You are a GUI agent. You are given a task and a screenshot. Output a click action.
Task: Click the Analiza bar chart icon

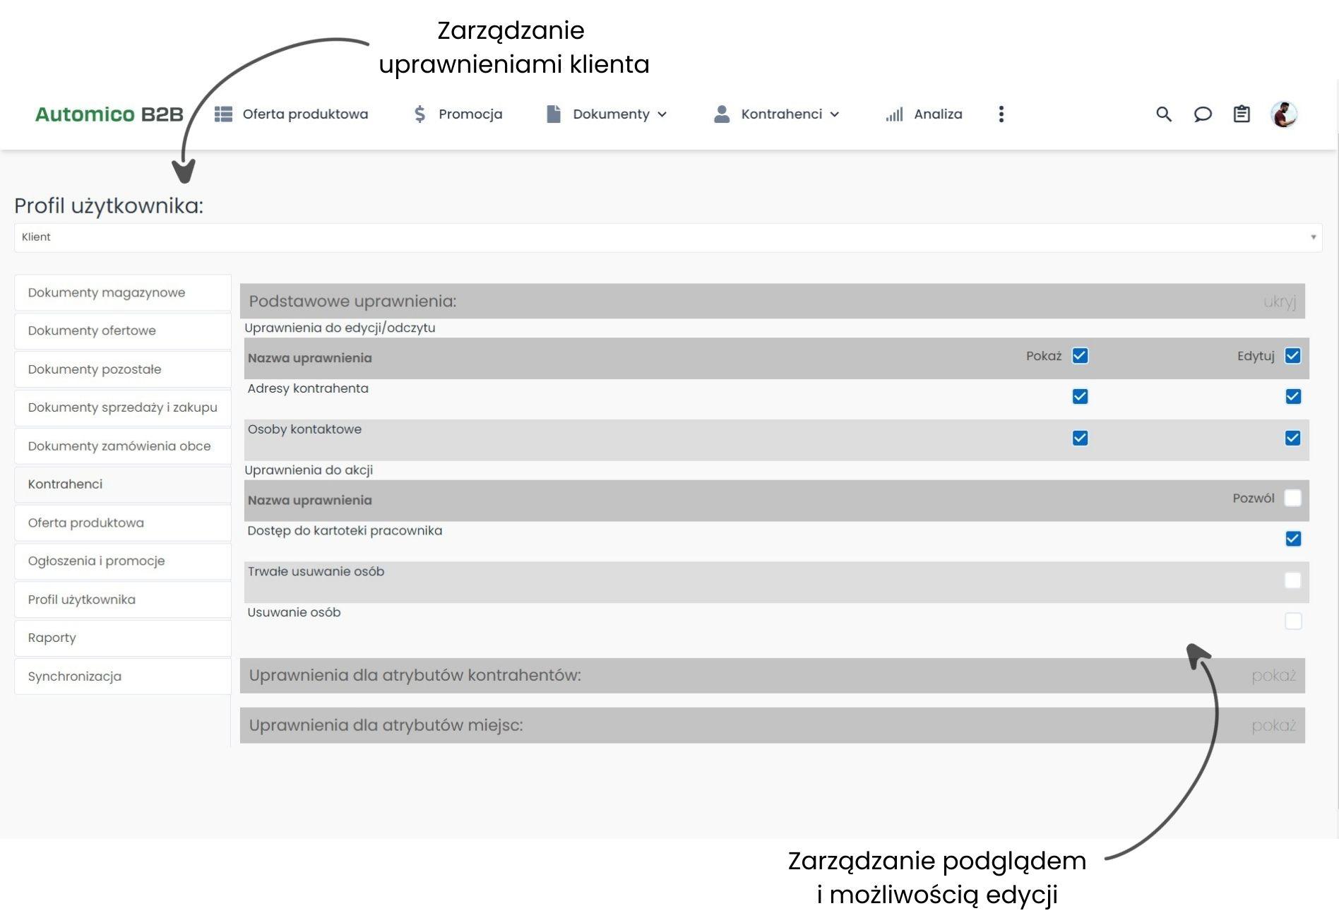point(894,114)
